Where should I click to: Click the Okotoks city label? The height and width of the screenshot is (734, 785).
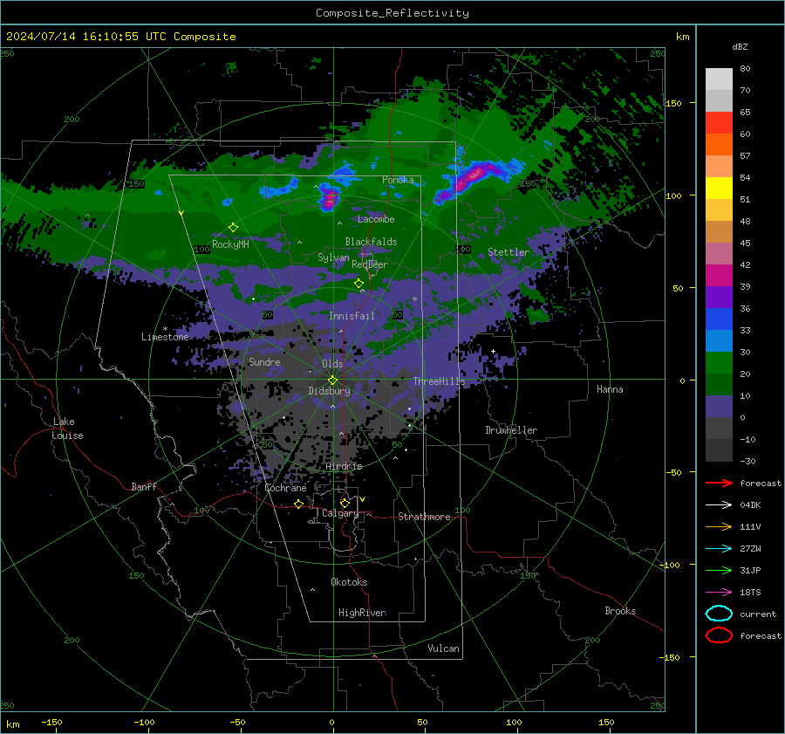[x=349, y=582]
